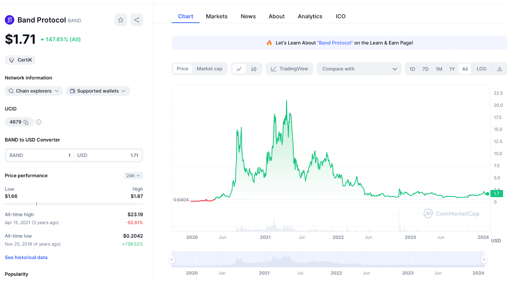Viewport: 508px width, 283px height.
Task: Open the Markets tab
Action: tap(217, 16)
